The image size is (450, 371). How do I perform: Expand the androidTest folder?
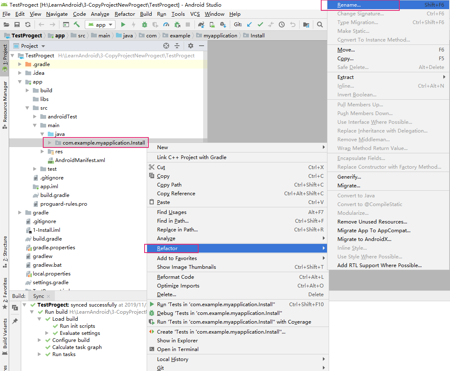(35, 116)
